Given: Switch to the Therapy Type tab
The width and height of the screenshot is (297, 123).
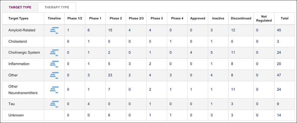Looking at the screenshot, I should 57,7.
